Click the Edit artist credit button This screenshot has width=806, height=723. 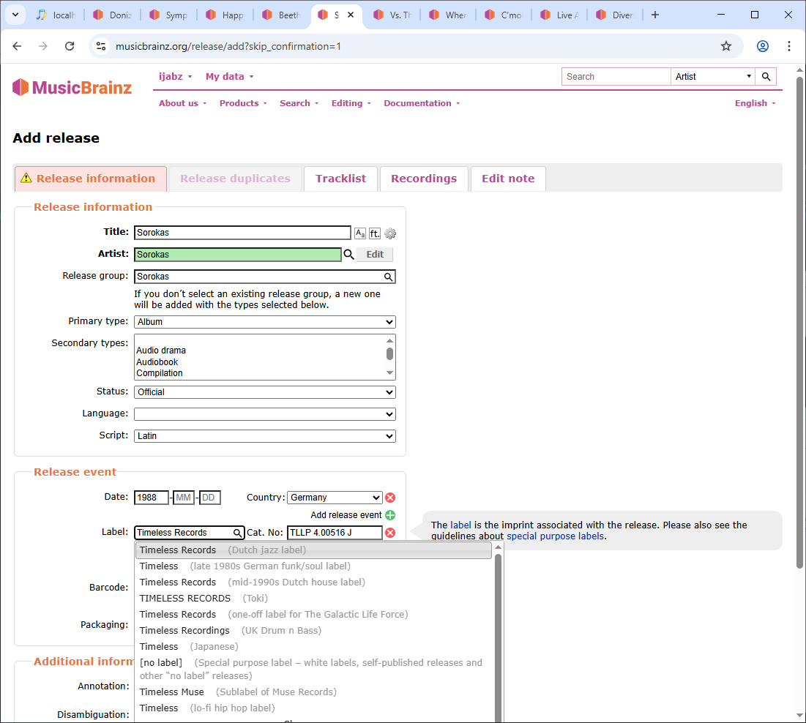click(x=375, y=255)
